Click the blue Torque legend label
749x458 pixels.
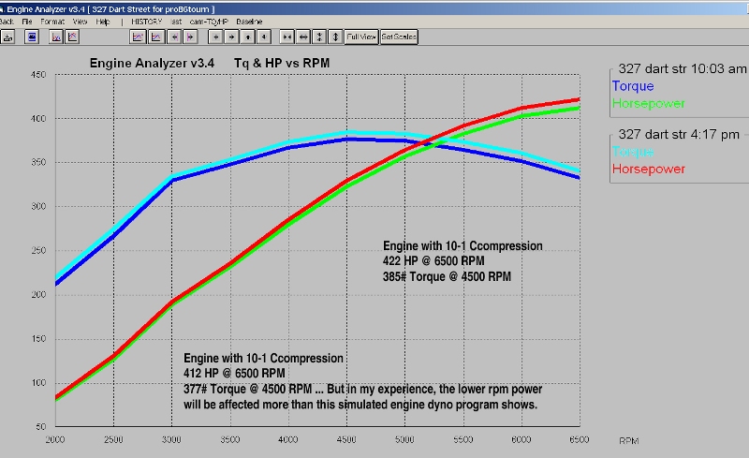(x=633, y=86)
